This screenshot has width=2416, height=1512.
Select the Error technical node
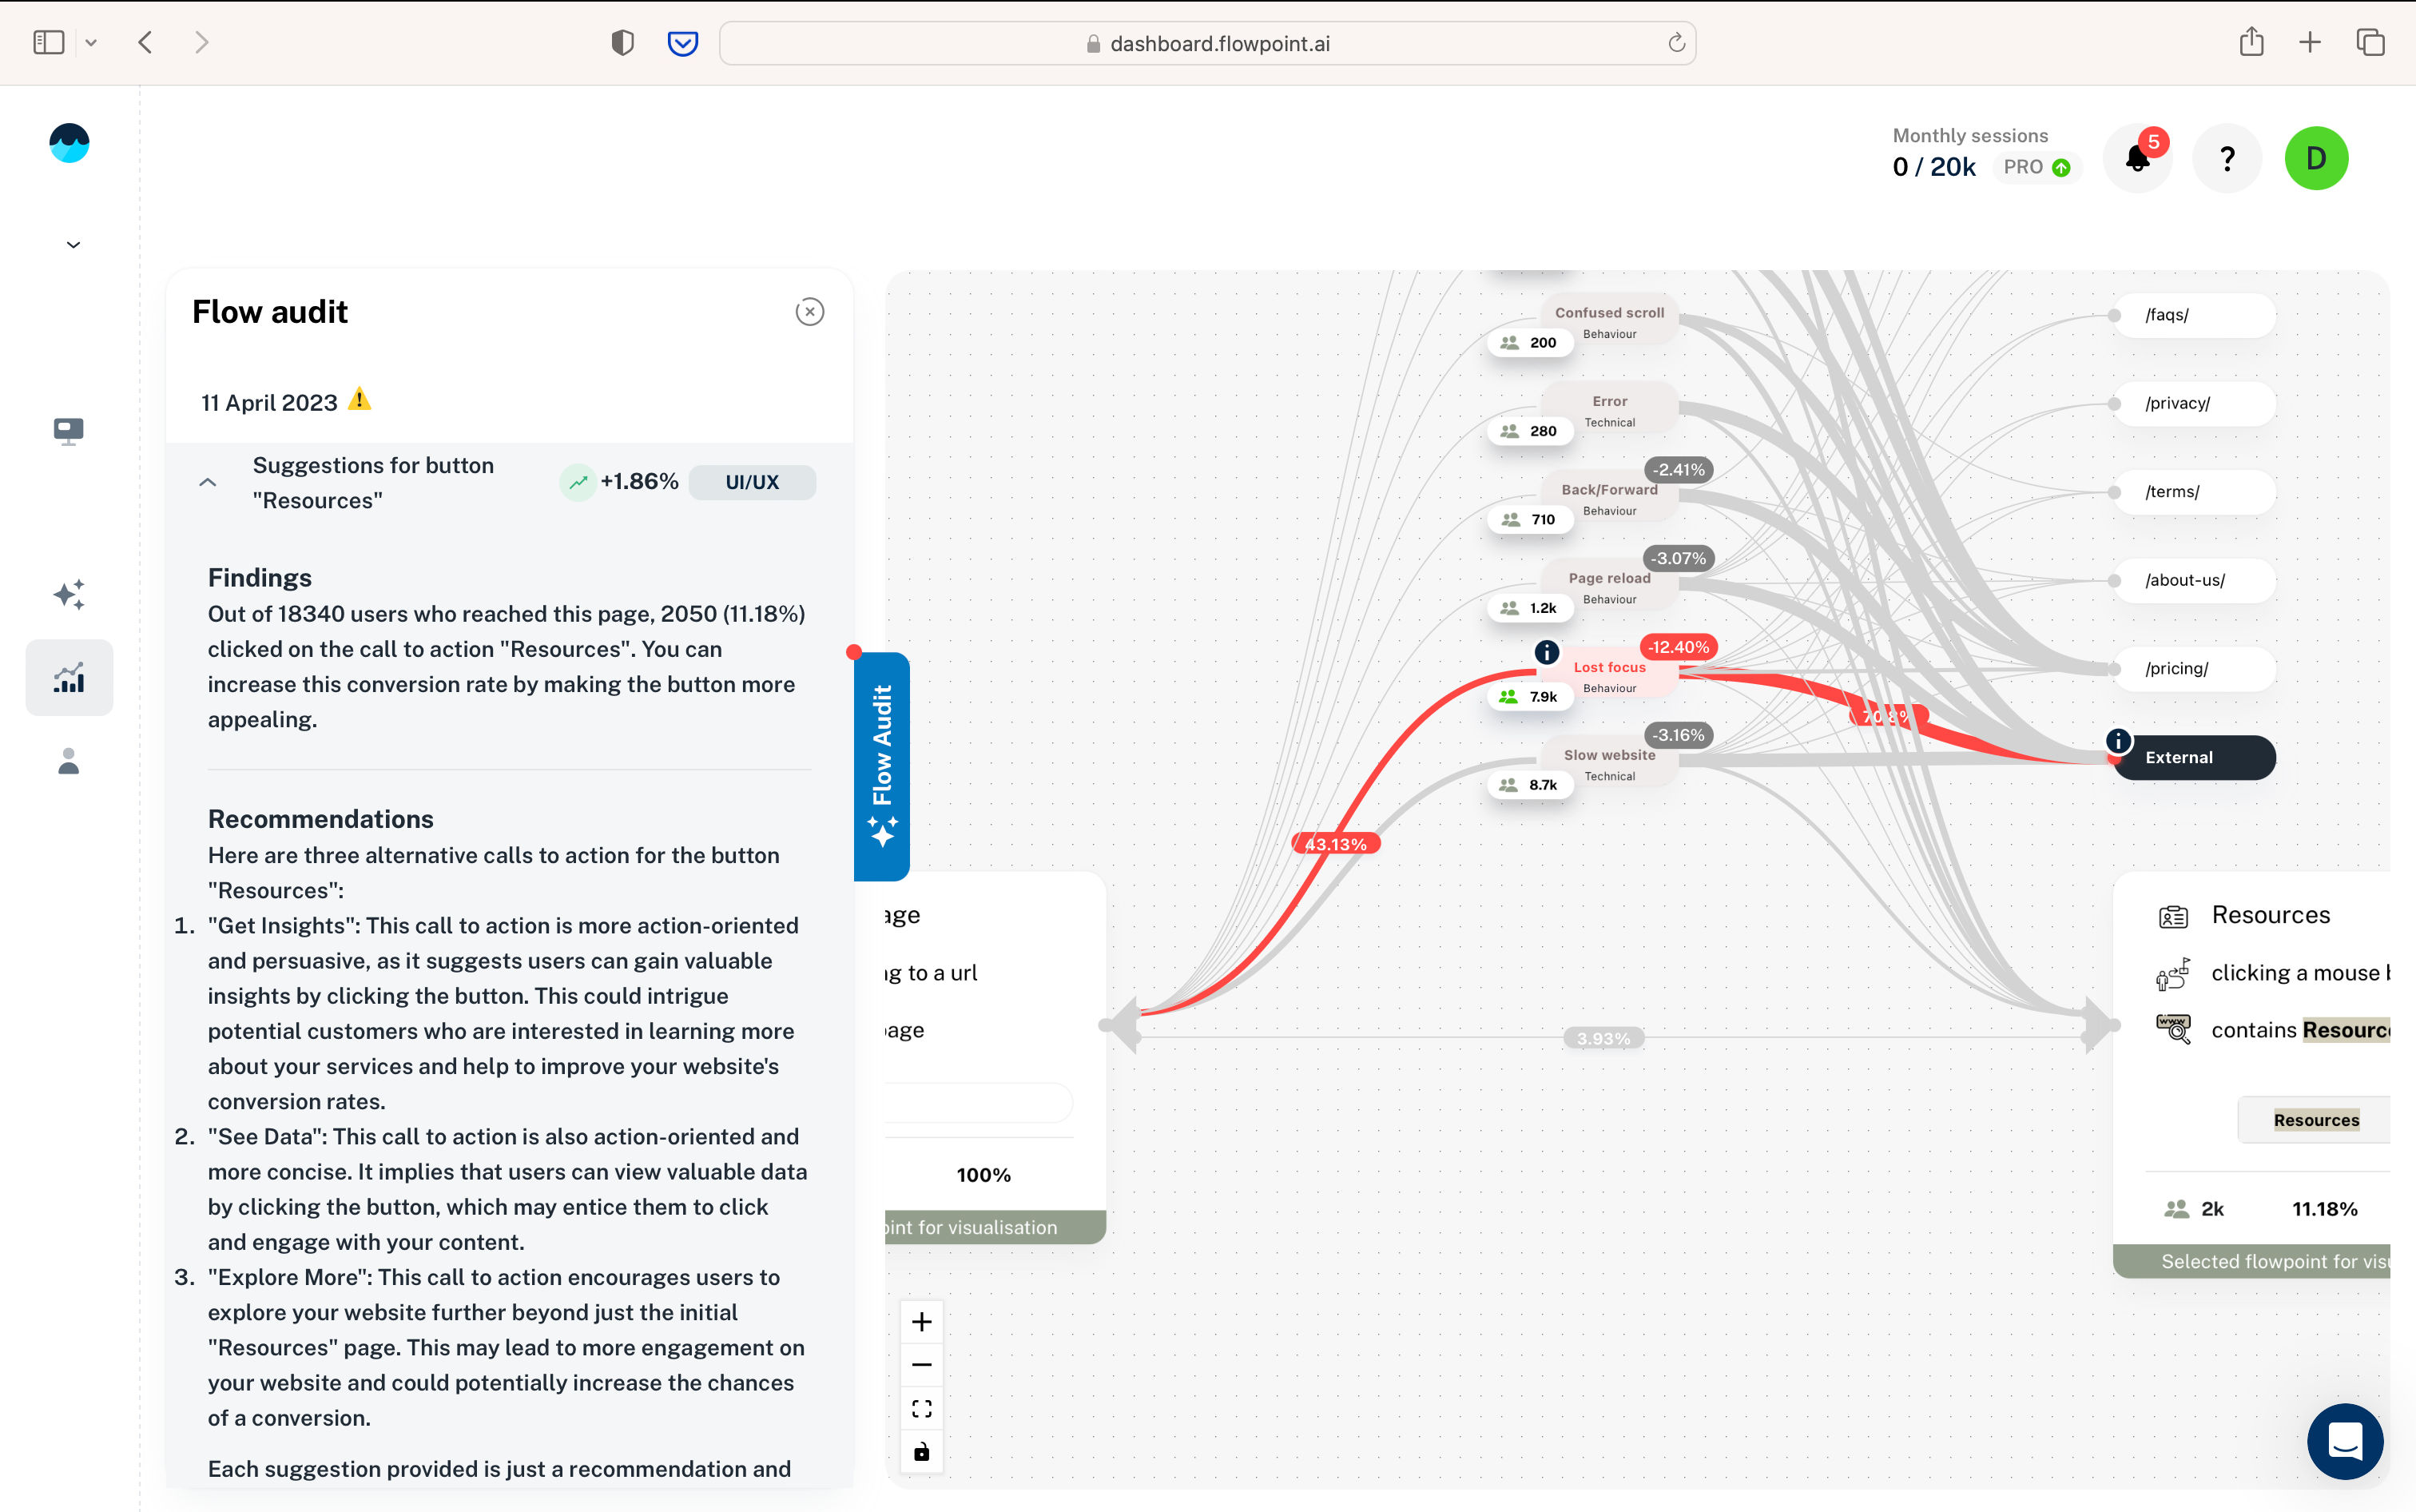(x=1609, y=410)
